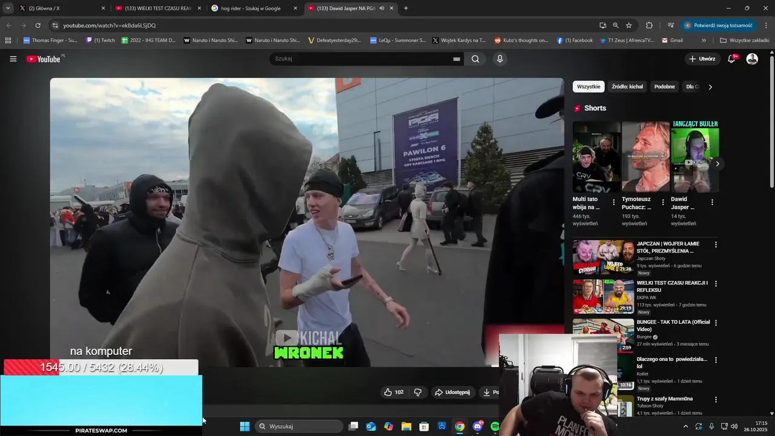This screenshot has height=436, width=775.
Task: Click the install app icon in address bar
Action: [x=602, y=25]
